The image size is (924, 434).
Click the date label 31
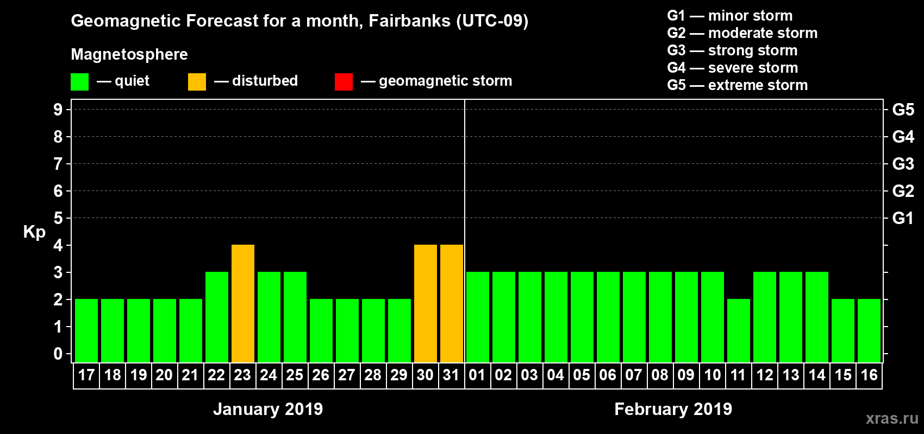click(x=452, y=375)
